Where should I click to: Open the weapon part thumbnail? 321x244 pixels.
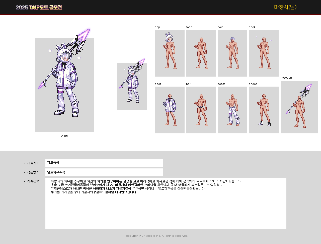pos(299,107)
